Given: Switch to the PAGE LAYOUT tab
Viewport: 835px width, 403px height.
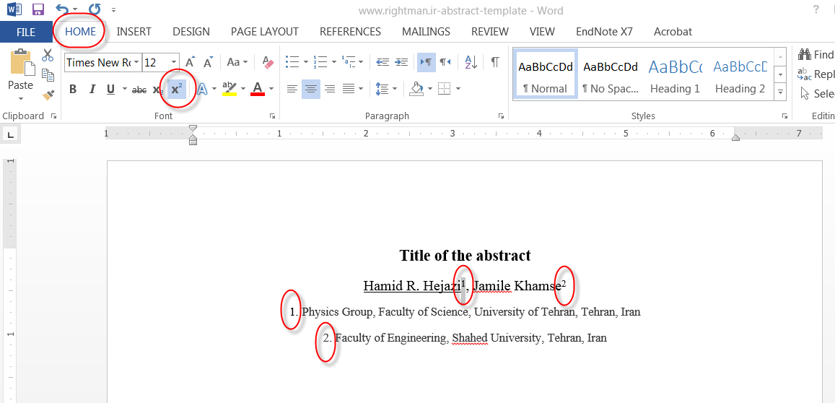Looking at the screenshot, I should click(x=264, y=32).
